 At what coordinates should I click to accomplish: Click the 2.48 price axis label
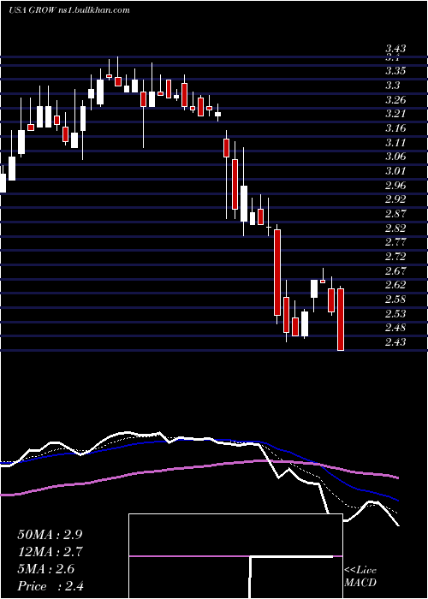(395, 328)
